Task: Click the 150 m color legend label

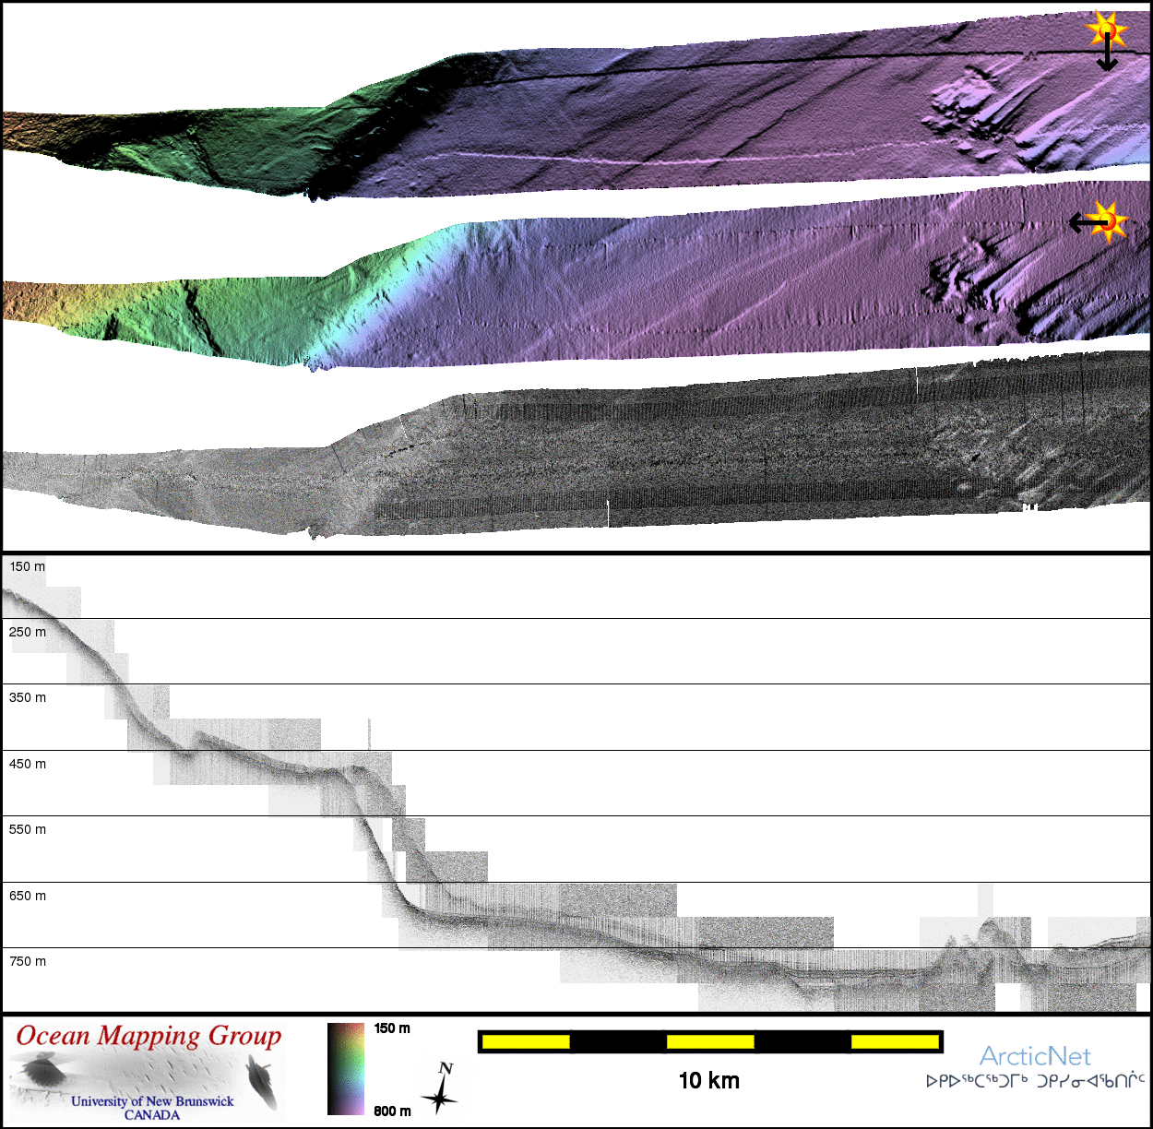Action: pos(392,1028)
